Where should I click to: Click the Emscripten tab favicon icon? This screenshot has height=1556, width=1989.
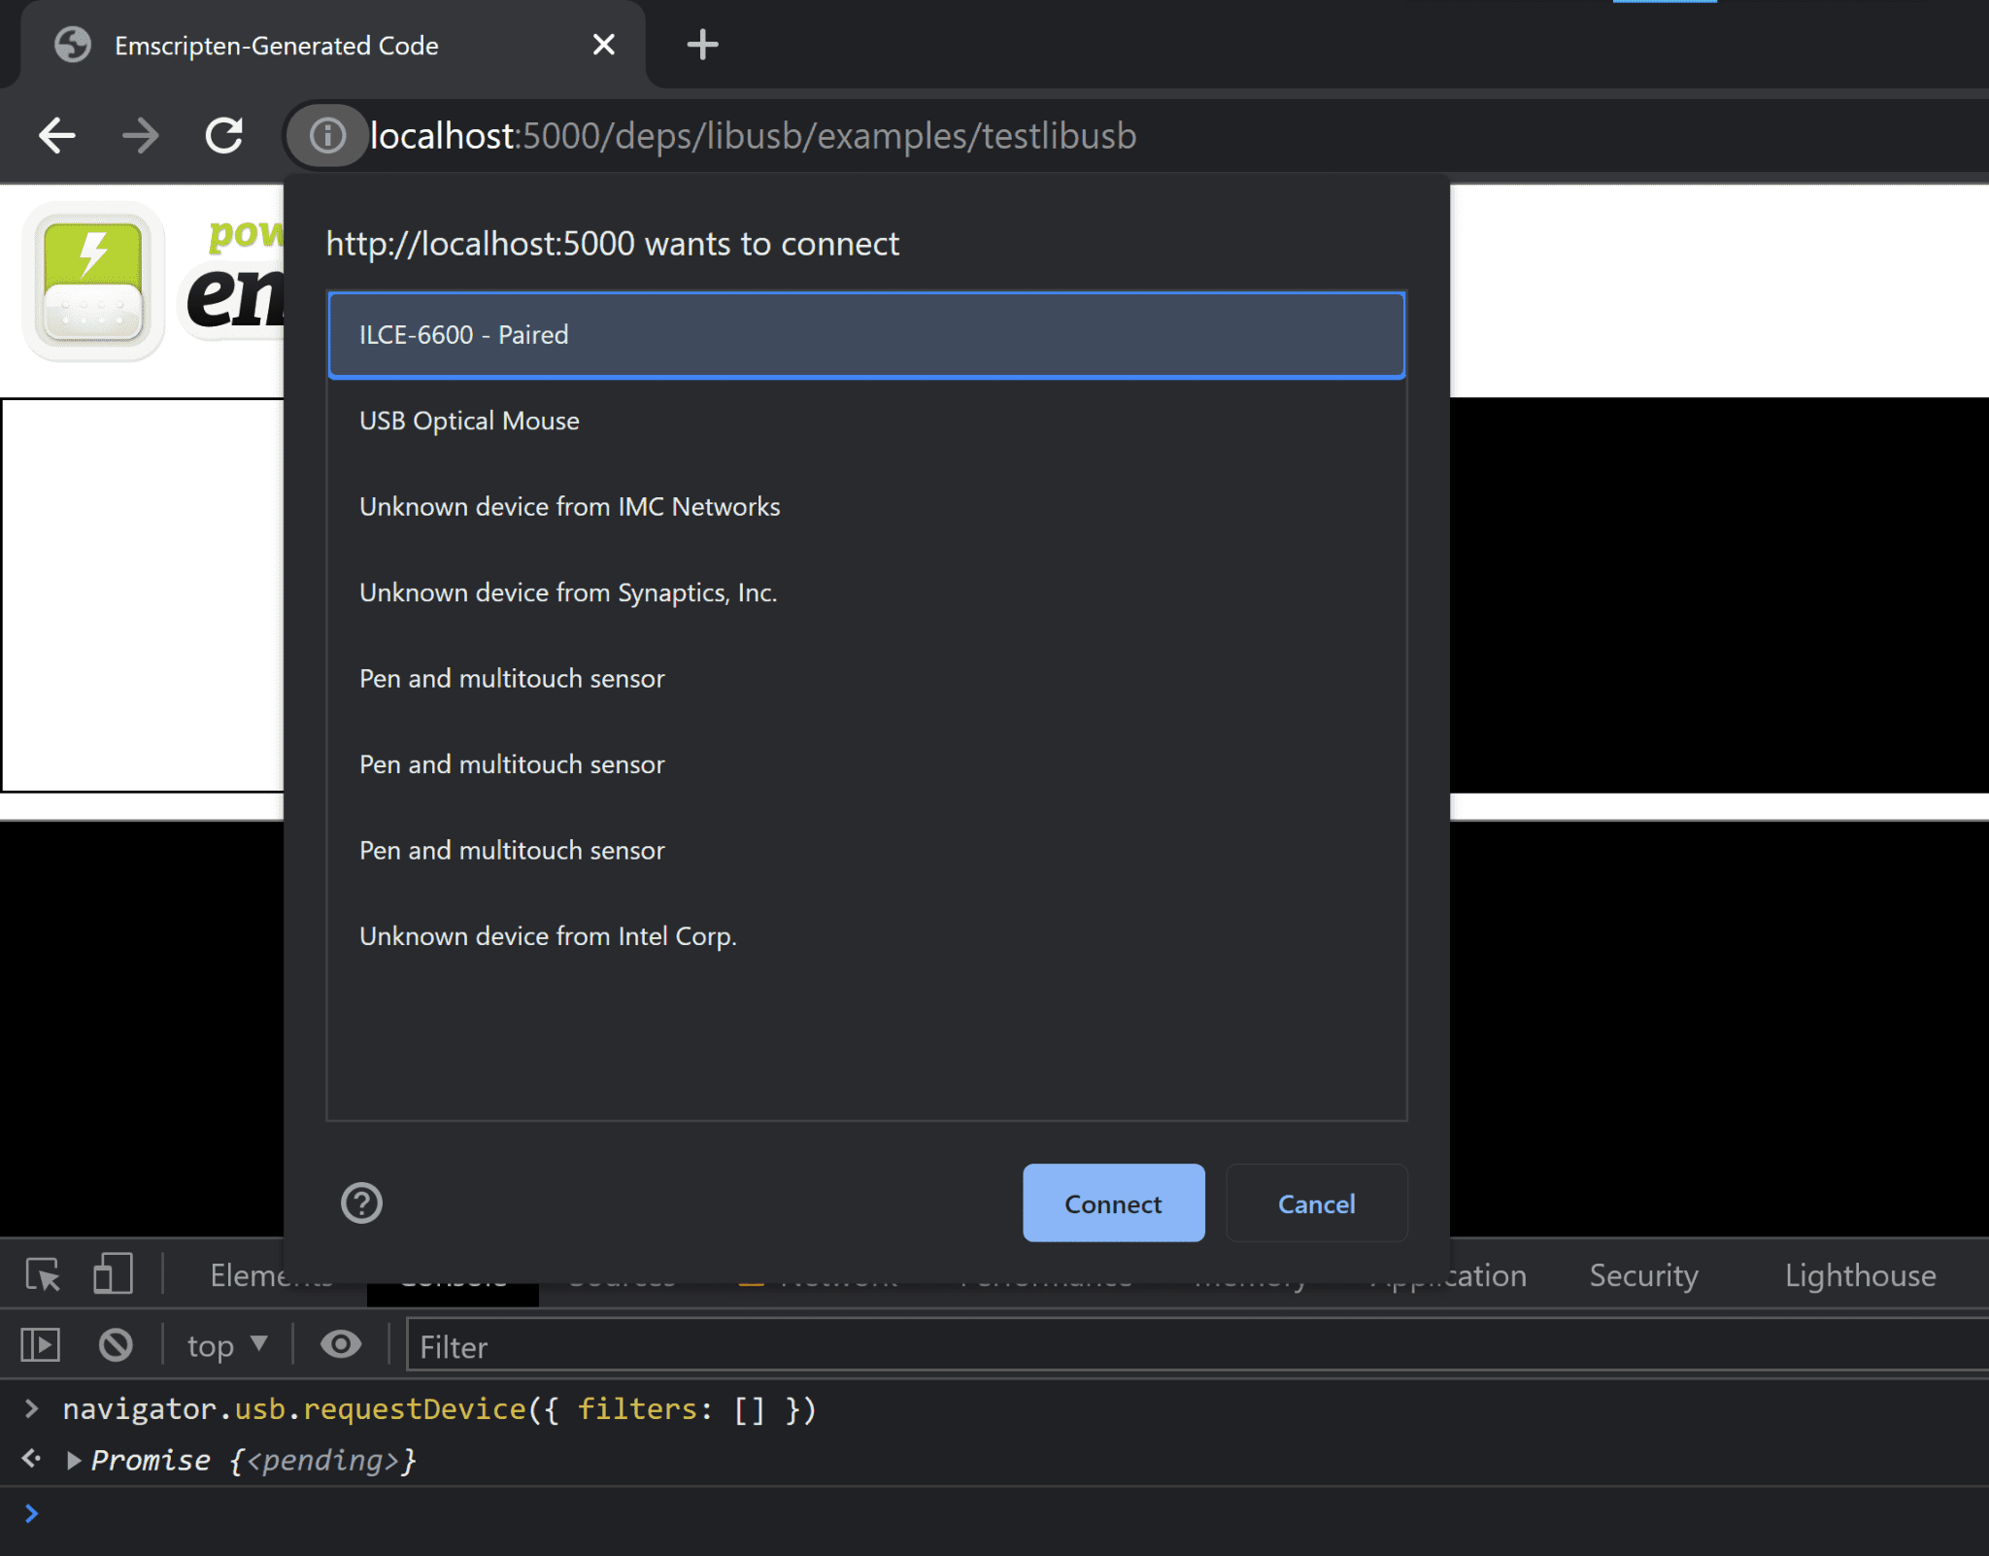(76, 46)
